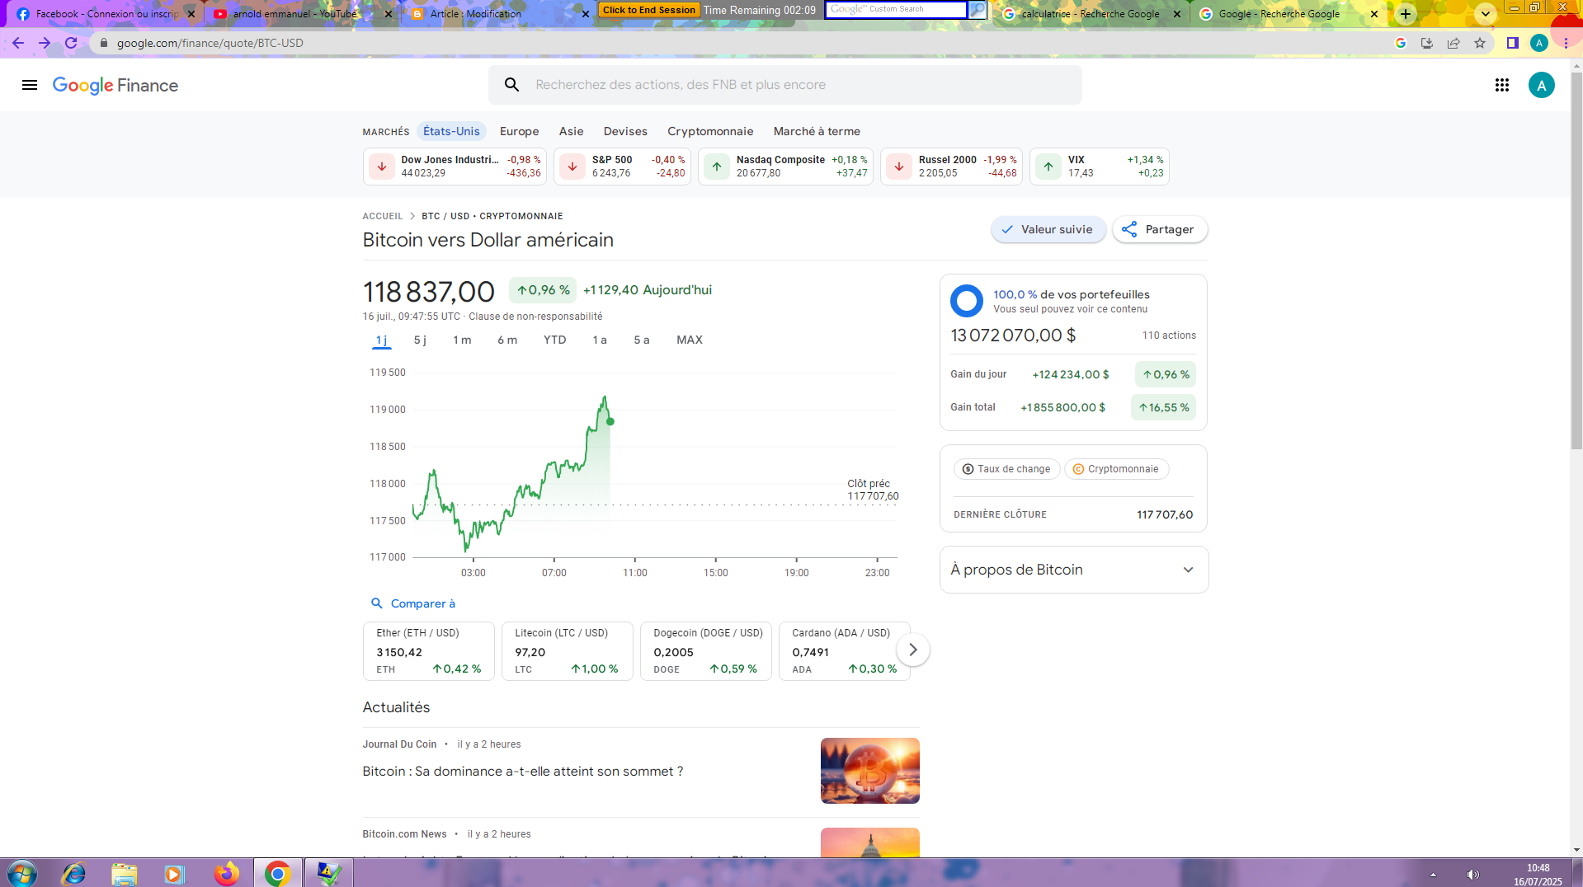Open the VIX index card
This screenshot has height=887, width=1583.
click(1099, 167)
